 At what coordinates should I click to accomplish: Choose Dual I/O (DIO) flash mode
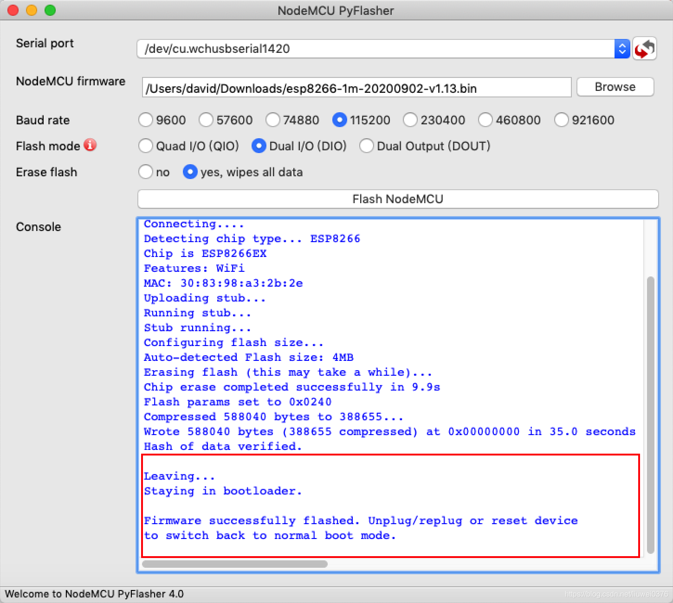299,146
